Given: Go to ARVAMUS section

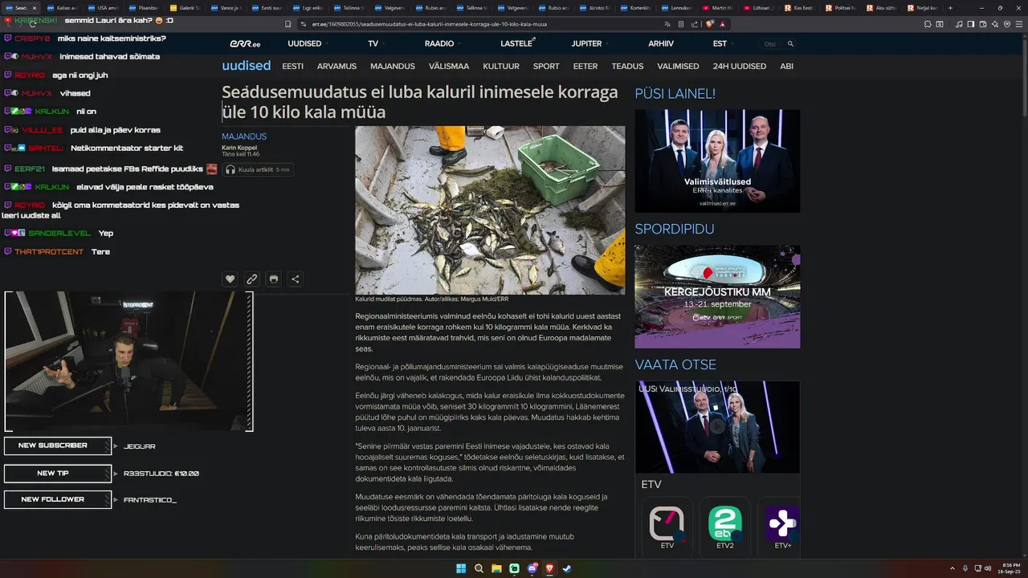Looking at the screenshot, I should click(337, 66).
